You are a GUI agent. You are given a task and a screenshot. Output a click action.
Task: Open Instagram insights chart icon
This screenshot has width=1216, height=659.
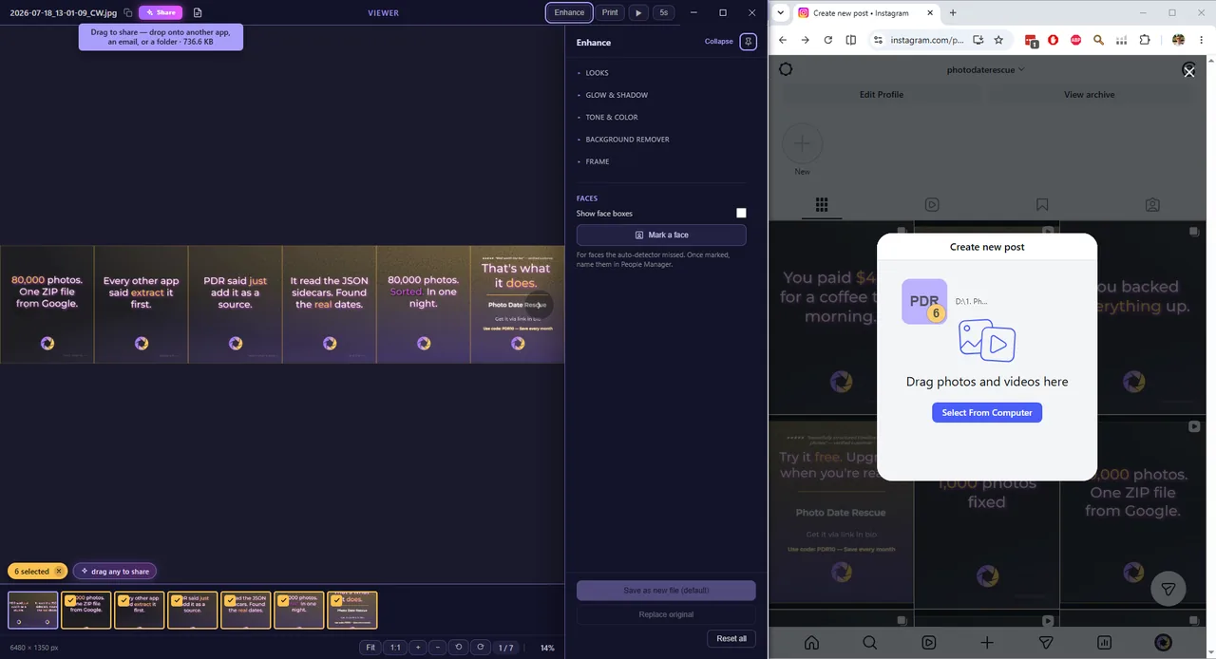(1105, 643)
